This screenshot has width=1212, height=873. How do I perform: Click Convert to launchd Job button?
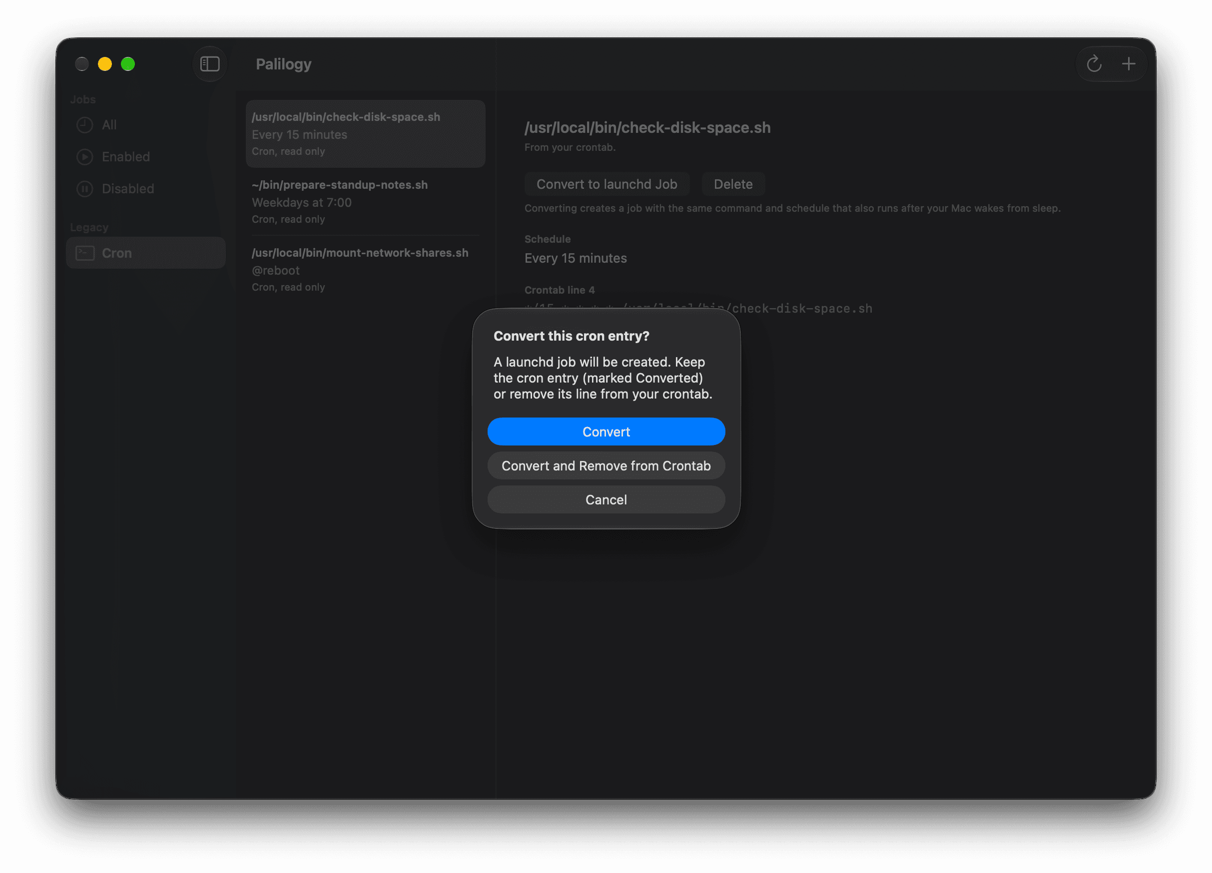pos(606,184)
